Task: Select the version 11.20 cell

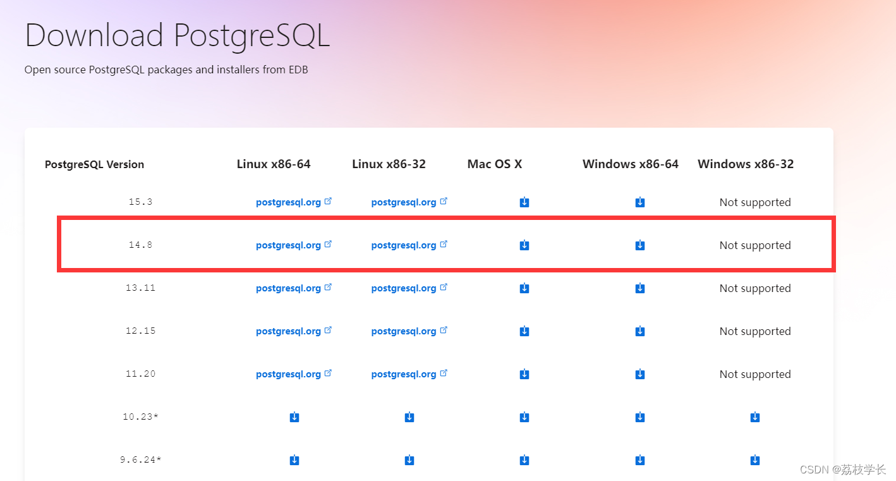Action: pyautogui.click(x=140, y=374)
